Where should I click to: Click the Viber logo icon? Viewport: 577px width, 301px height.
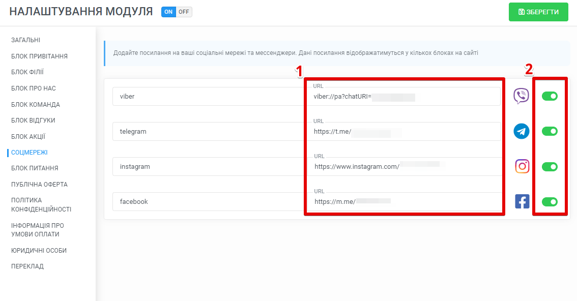(x=521, y=96)
